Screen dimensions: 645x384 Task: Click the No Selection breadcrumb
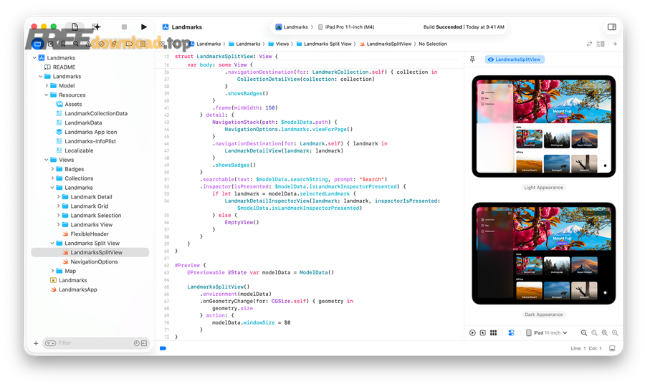point(433,44)
